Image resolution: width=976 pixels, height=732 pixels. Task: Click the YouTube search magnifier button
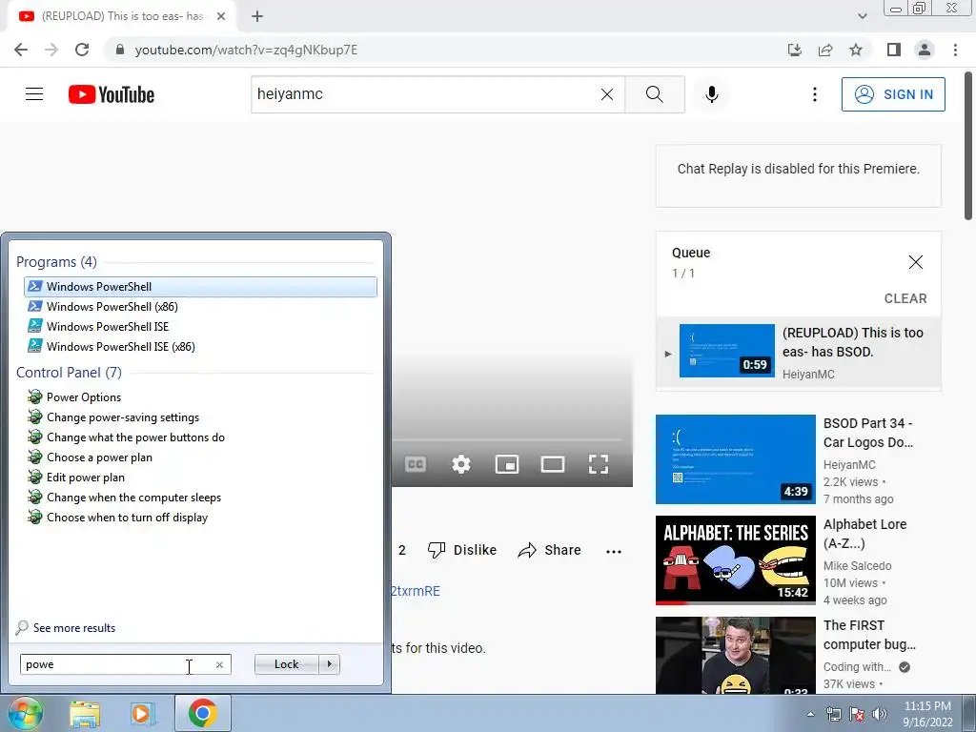pos(654,94)
